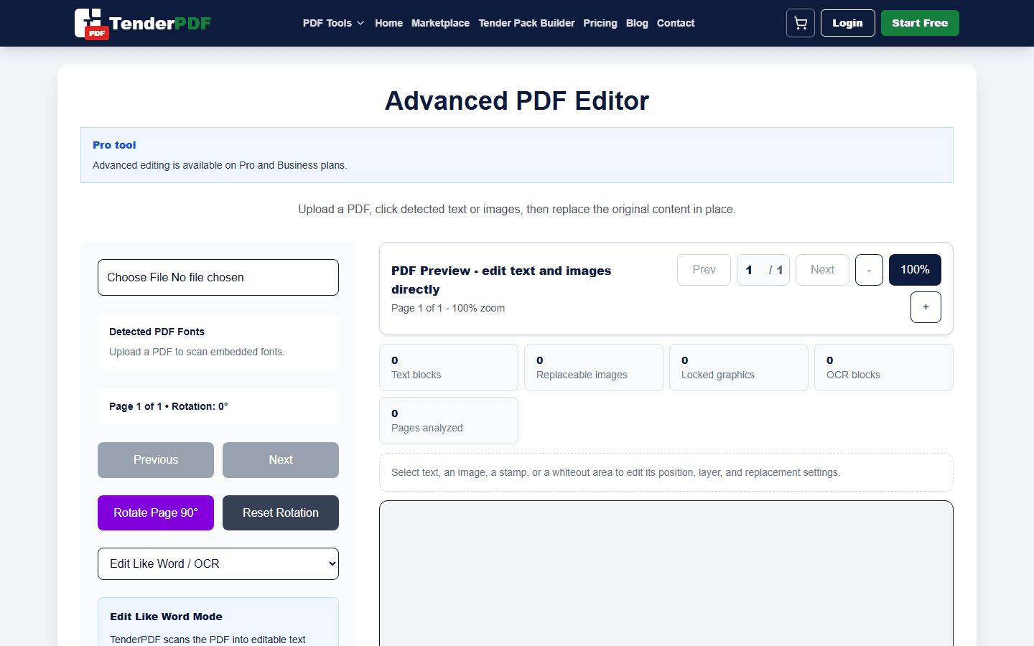
Task: Click the Pages analyzed counter card
Action: pos(449,421)
